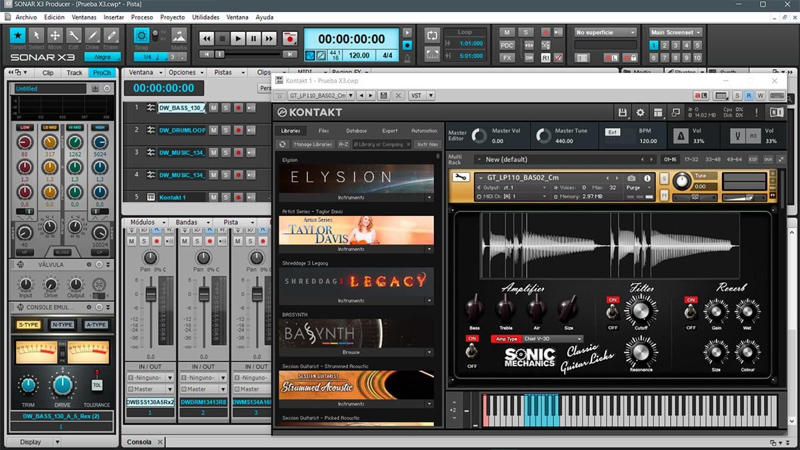Switch to Kontakt Database tab
This screenshot has width=800, height=450.
(x=356, y=131)
